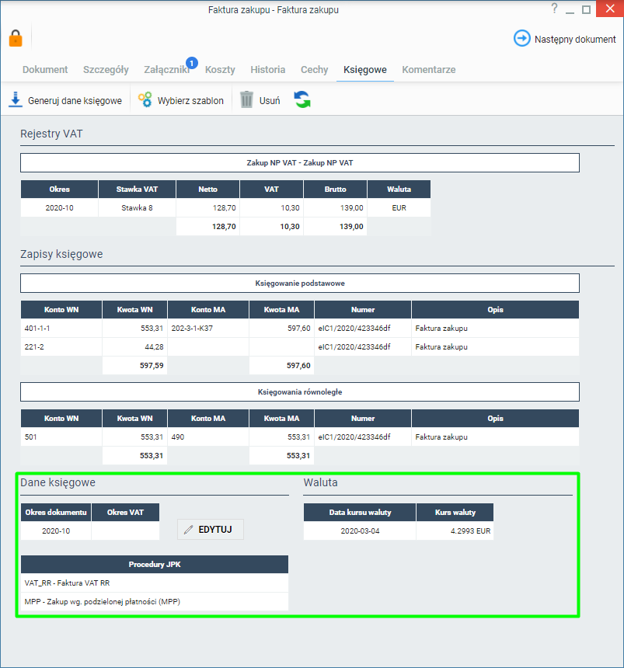Image resolution: width=624 pixels, height=668 pixels.
Task: Maximize the Faktura zakupu window
Action: [x=587, y=9]
